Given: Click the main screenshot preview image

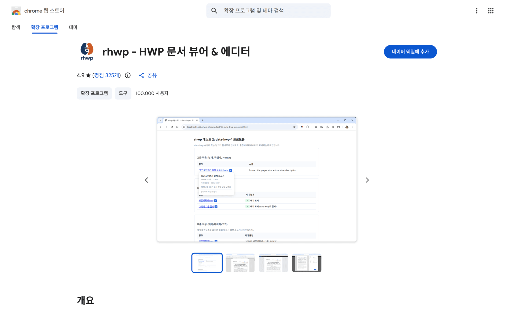Looking at the screenshot, I should (256, 179).
